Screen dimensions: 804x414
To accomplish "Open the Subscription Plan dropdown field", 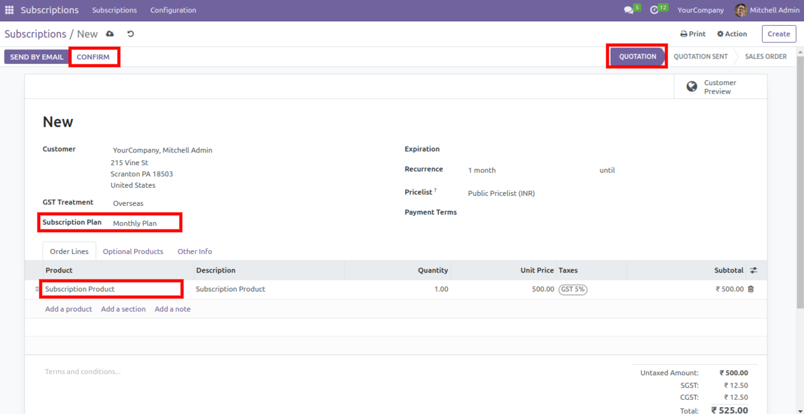I will (145, 223).
